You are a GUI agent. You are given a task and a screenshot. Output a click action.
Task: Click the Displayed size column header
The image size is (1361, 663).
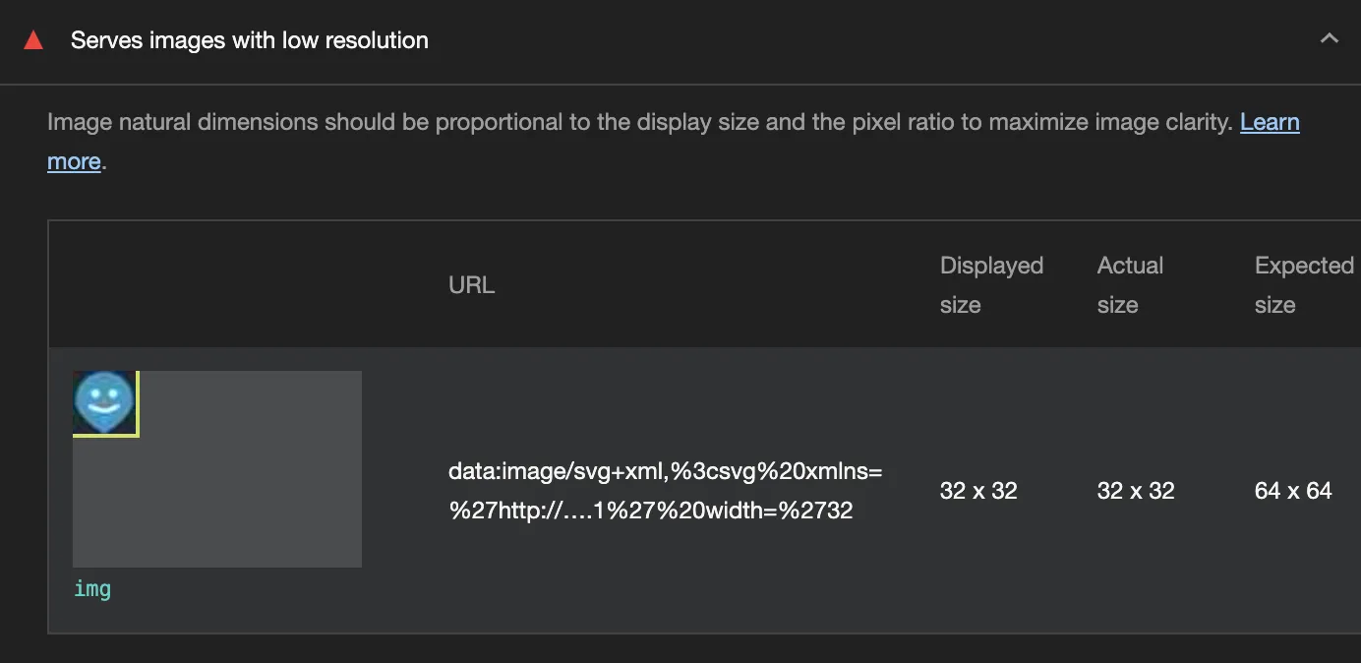coord(991,284)
